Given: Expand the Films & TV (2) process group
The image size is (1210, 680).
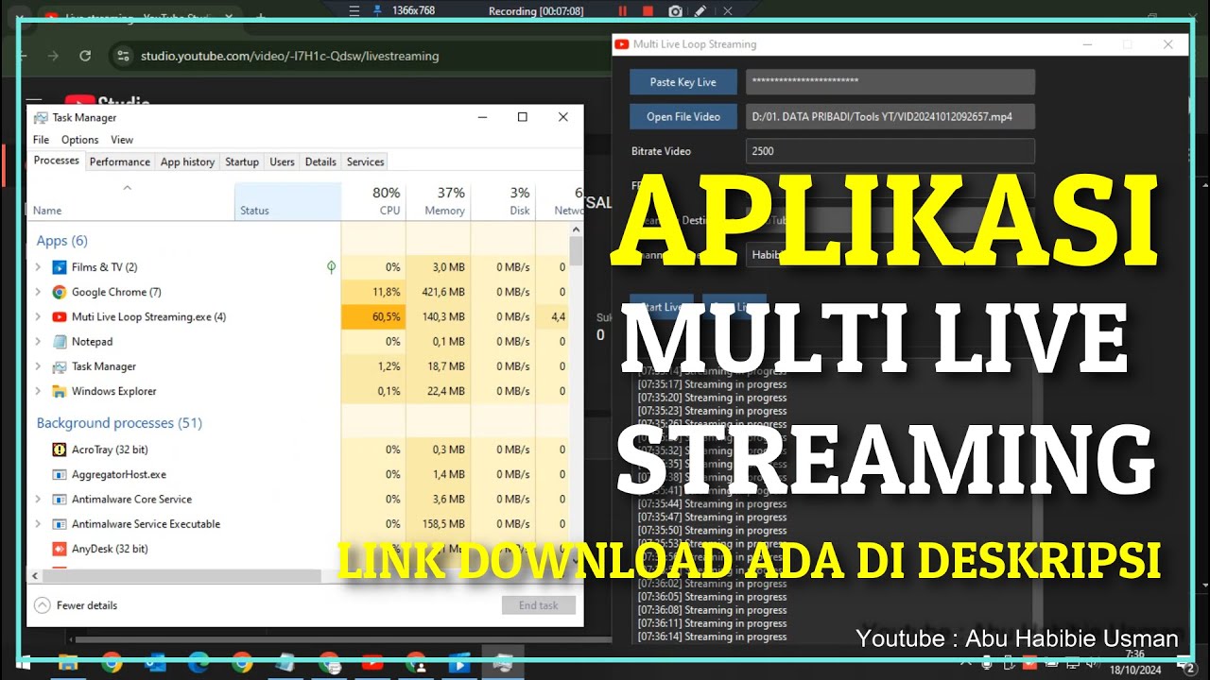Looking at the screenshot, I should click(x=38, y=267).
